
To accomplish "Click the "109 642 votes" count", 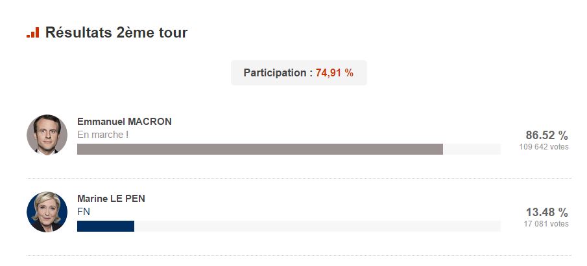I will (544, 147).
